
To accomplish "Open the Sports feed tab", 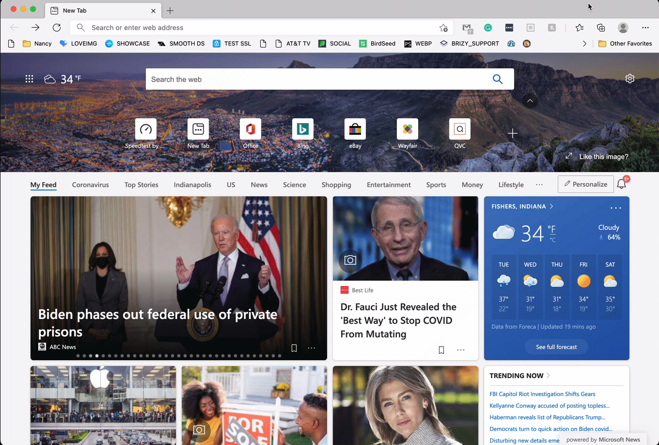I will pyautogui.click(x=436, y=185).
